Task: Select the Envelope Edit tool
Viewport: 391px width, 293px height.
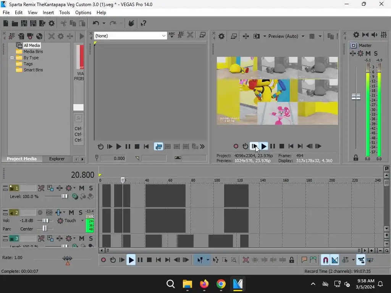Action: pyautogui.click(x=215, y=260)
